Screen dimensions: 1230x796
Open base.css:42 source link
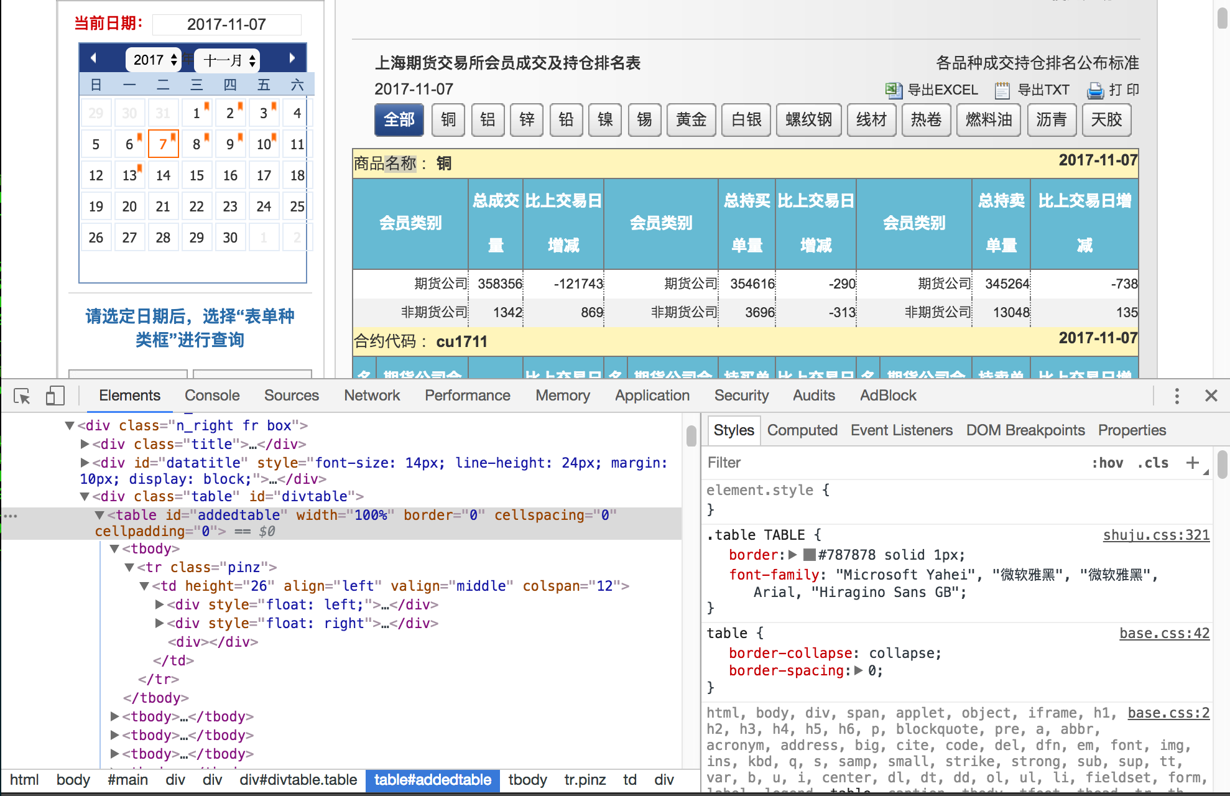[1164, 634]
